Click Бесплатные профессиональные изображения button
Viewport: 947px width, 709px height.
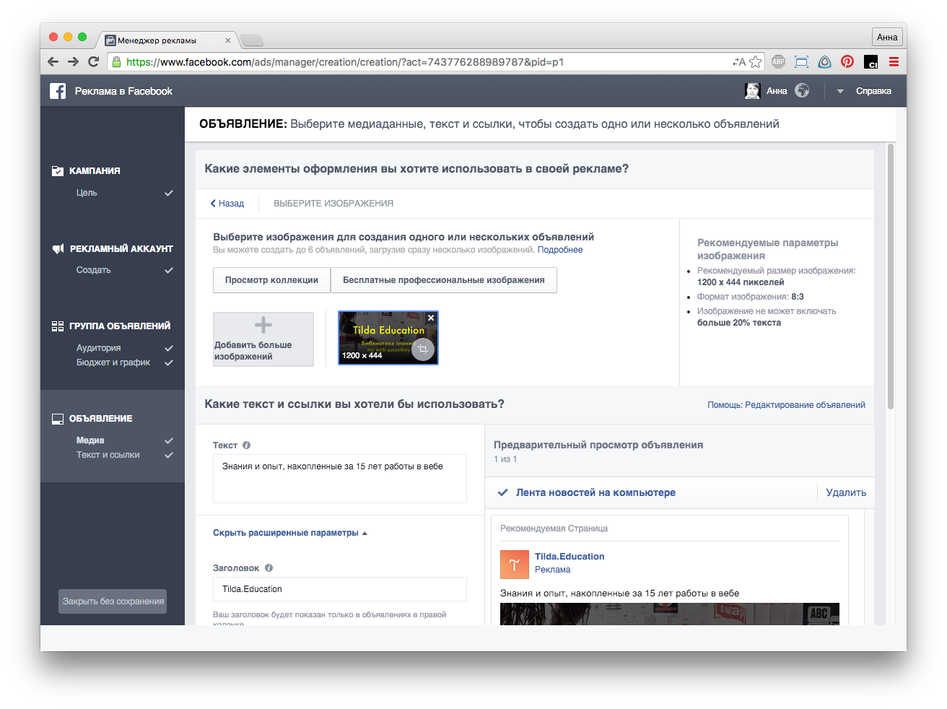(443, 280)
